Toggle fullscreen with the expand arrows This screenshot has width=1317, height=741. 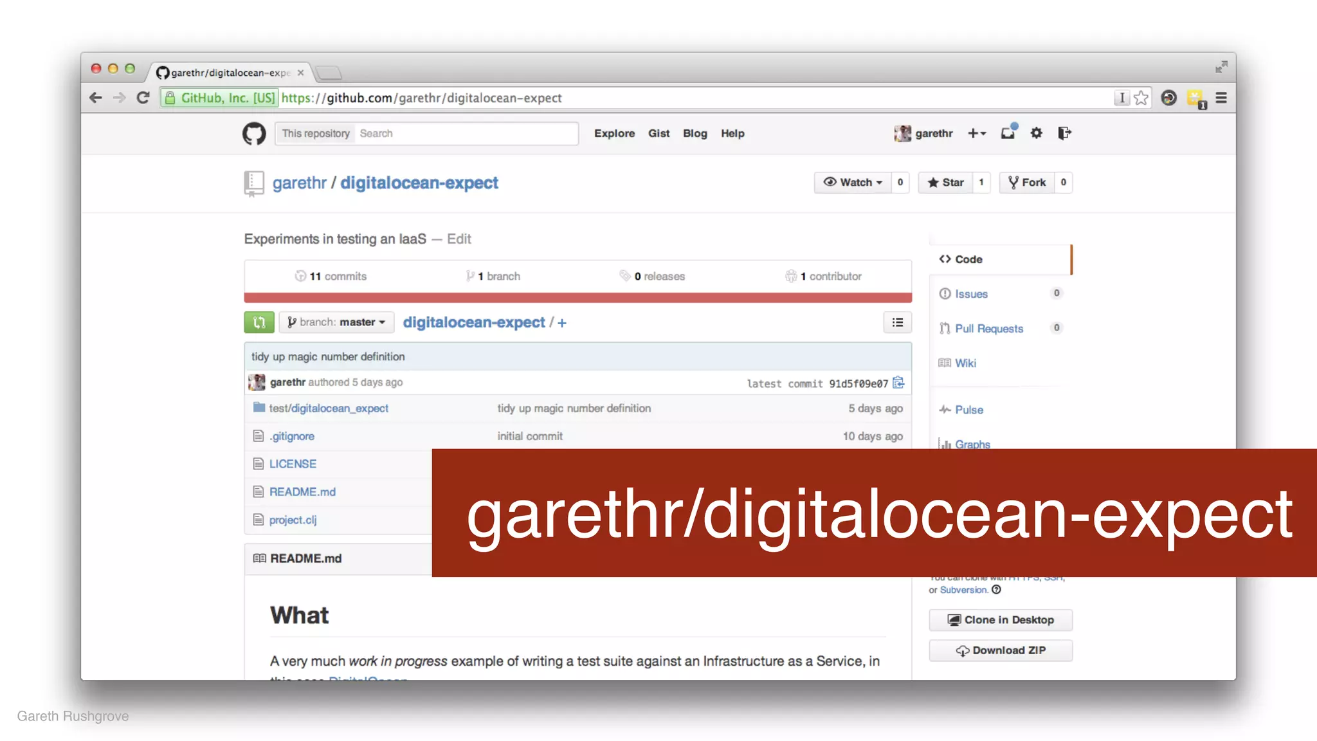(1221, 67)
